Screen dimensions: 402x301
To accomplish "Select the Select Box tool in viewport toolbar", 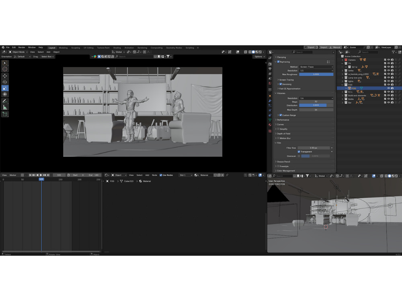I will tap(5, 63).
